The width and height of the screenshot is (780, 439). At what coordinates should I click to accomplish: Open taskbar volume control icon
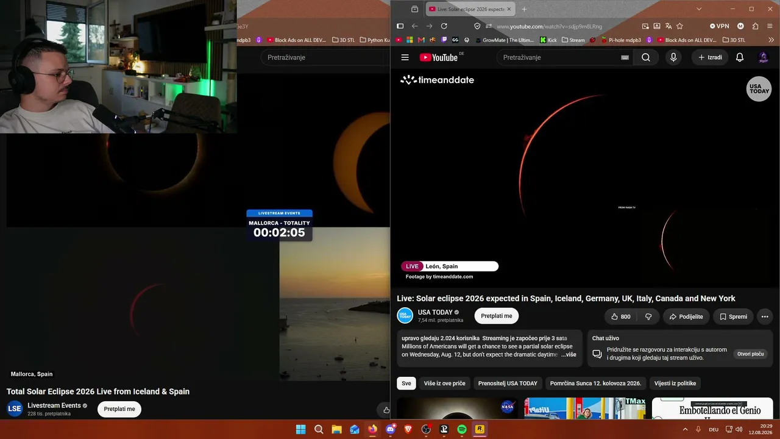pos(739,429)
